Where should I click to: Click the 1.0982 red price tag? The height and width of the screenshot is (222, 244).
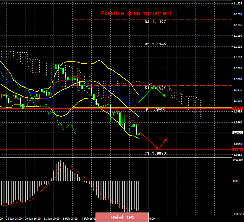(238, 108)
